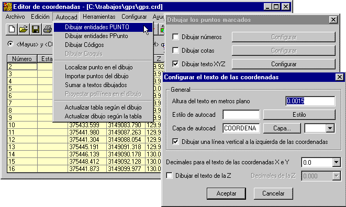Open the dropdown next to the Capa button
Image resolution: width=346 pixels, height=207 pixels.
330,128
